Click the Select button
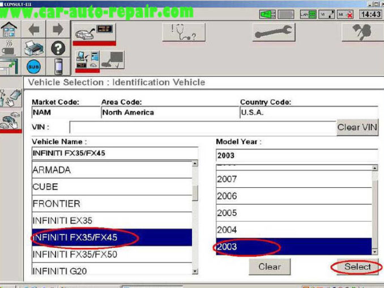This screenshot has width=384, height=288. [x=357, y=266]
